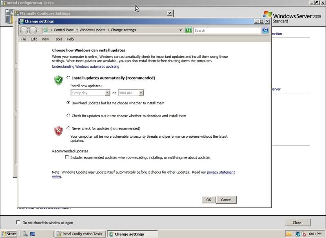Viewport: 326px width, 238px height.
Task: Click the Forward navigation arrow button
Action: coord(33,30)
